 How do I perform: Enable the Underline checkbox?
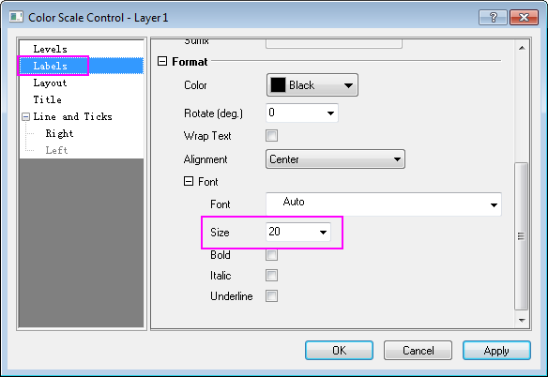(271, 296)
